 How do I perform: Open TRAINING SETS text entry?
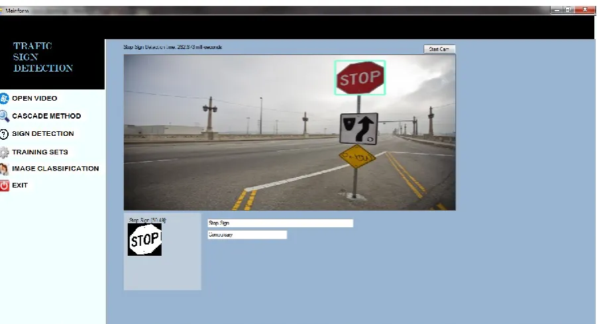[40, 152]
